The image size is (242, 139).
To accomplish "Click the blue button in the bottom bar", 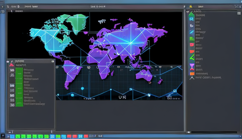I will pos(13,137).
